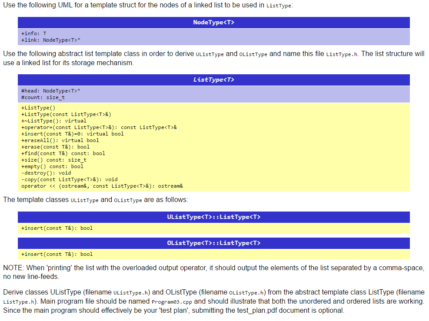
Task: Click the -destroy(): void private method
Action: point(46,172)
